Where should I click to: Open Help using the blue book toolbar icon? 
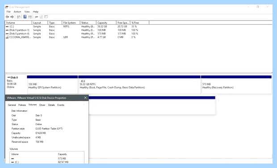click(x=25, y=17)
